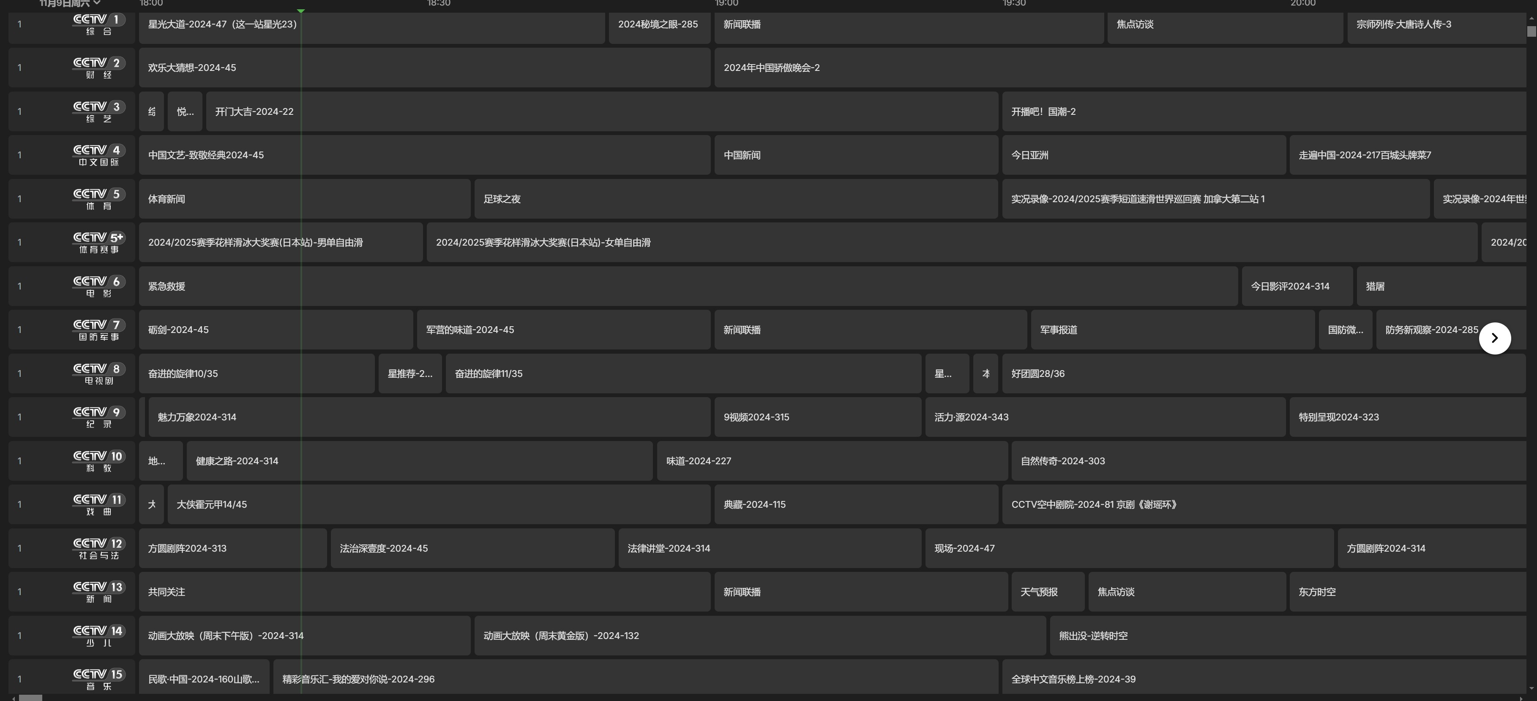Viewport: 1537px width, 701px height.
Task: Click the next arrow to advance the timeline
Action: click(x=1495, y=338)
